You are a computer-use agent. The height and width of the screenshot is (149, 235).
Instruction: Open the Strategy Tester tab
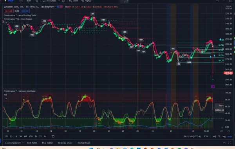[x=65, y=143]
